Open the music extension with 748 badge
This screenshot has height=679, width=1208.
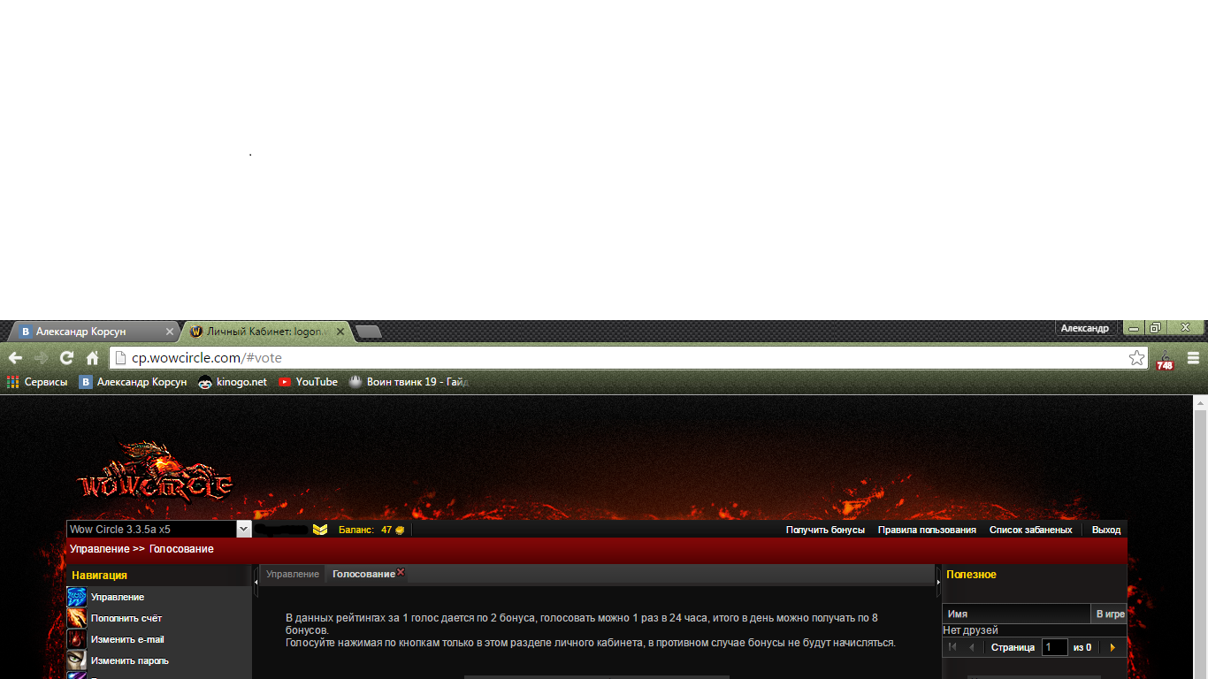coord(1165,359)
